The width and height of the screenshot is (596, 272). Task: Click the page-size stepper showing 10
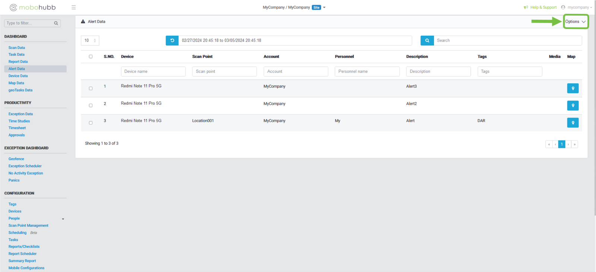[90, 41]
